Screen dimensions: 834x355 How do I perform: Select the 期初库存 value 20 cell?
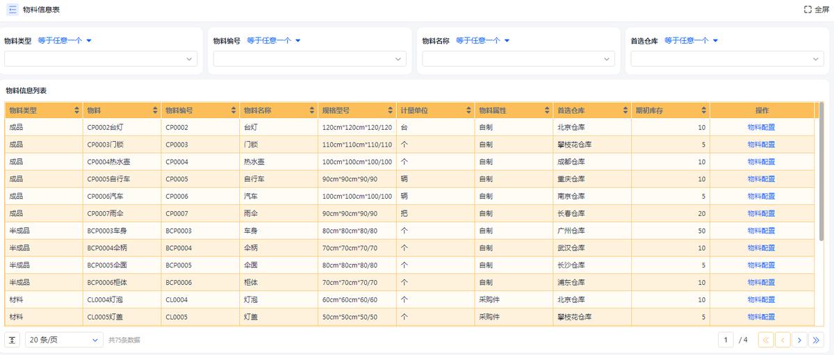(671, 214)
